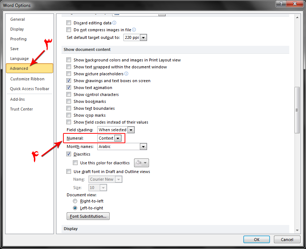The image size is (306, 249).
Task: Go to the Trust Center category
Action: 21,109
